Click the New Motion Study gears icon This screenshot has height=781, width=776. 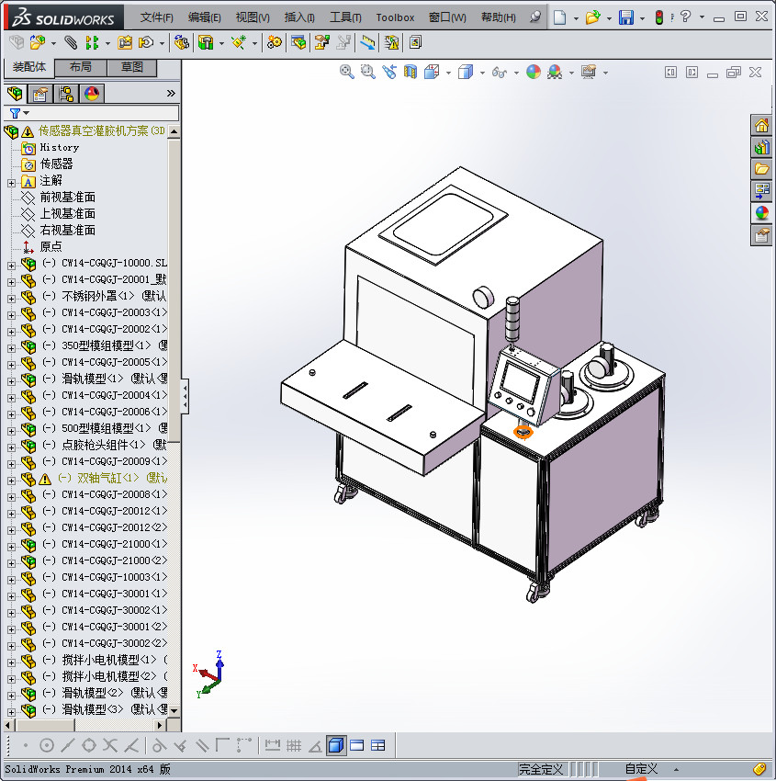click(x=274, y=43)
